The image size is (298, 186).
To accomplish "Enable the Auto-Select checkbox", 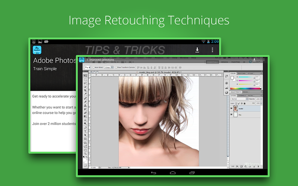I will click(x=93, y=67).
